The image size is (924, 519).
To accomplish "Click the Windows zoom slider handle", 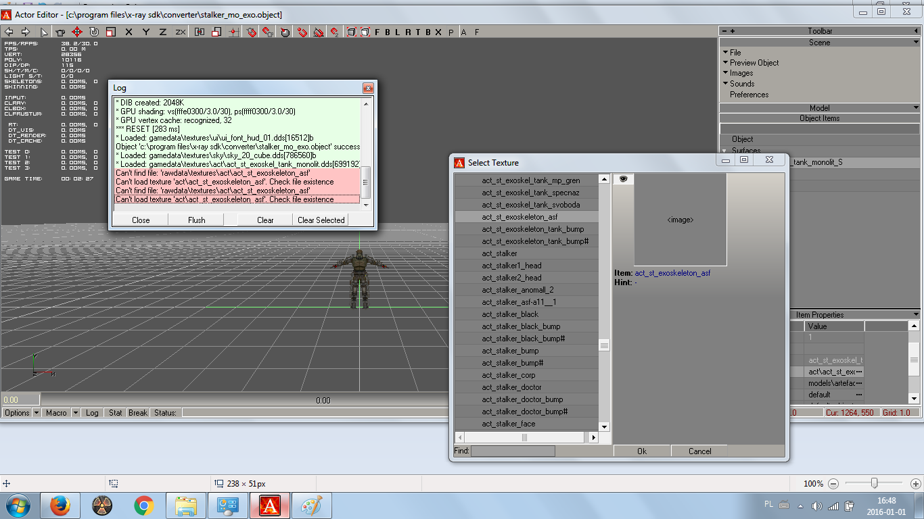I will coord(875,483).
